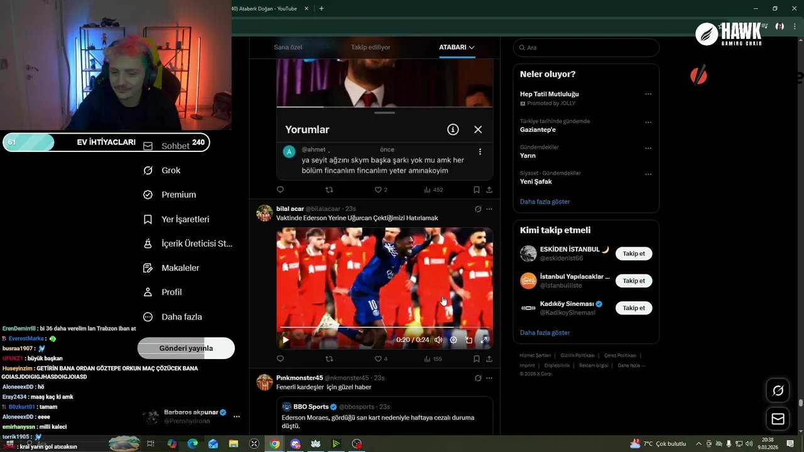The height and width of the screenshot is (452, 804).
Task: Open the Premium sidebar item
Action: 170,195
